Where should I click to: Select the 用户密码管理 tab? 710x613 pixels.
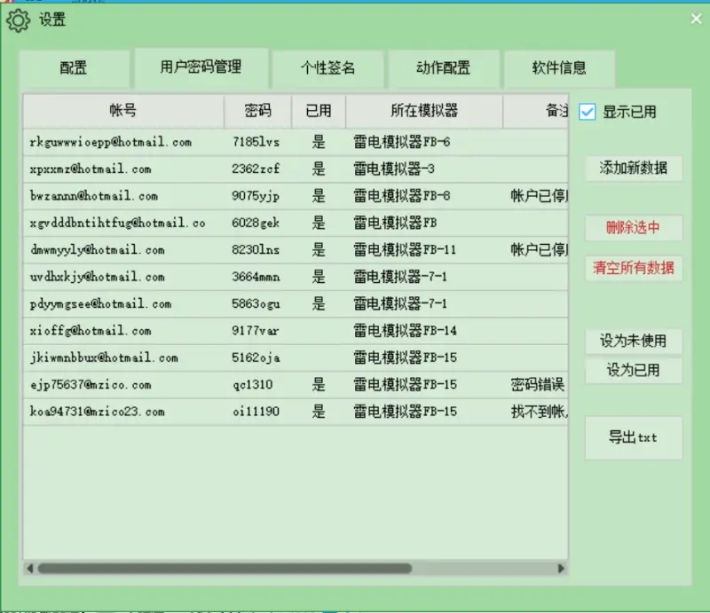tap(201, 67)
